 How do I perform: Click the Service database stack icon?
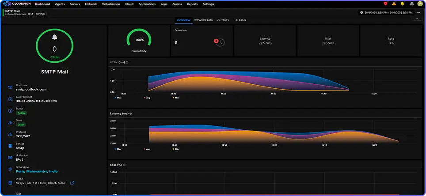pyautogui.click(x=10, y=146)
